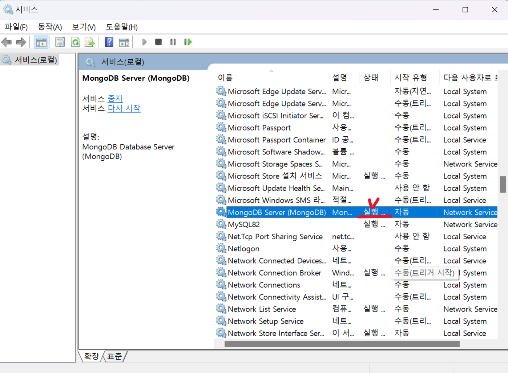
Task: Click the 중지 service link
Action: [x=115, y=99]
